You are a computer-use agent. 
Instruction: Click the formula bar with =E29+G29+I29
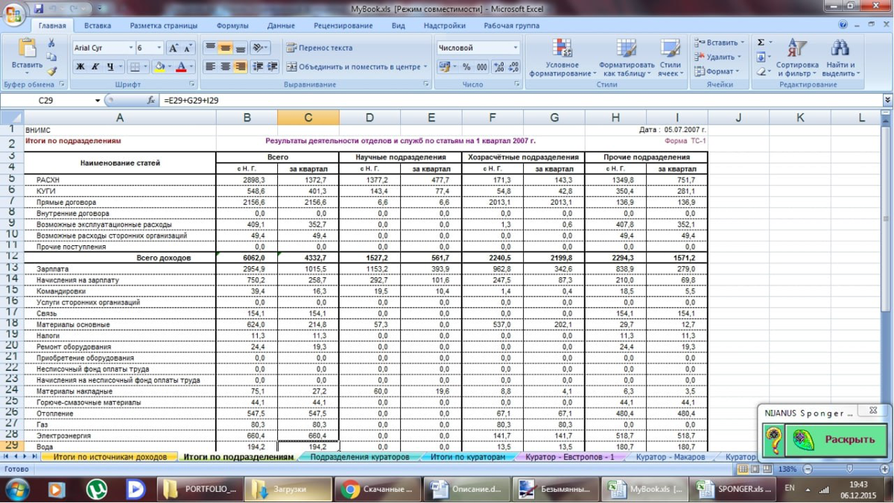point(520,101)
